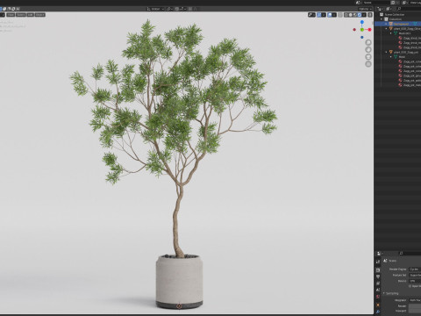Collapse the Sampling panel
This screenshot has width=421, height=316.
(383, 293)
